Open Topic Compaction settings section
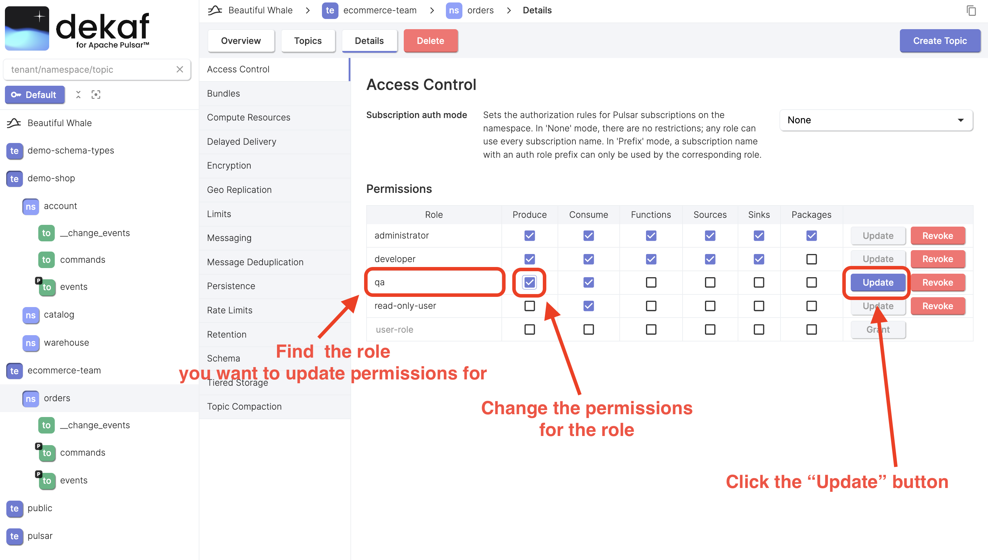Image resolution: width=988 pixels, height=560 pixels. coord(274,407)
